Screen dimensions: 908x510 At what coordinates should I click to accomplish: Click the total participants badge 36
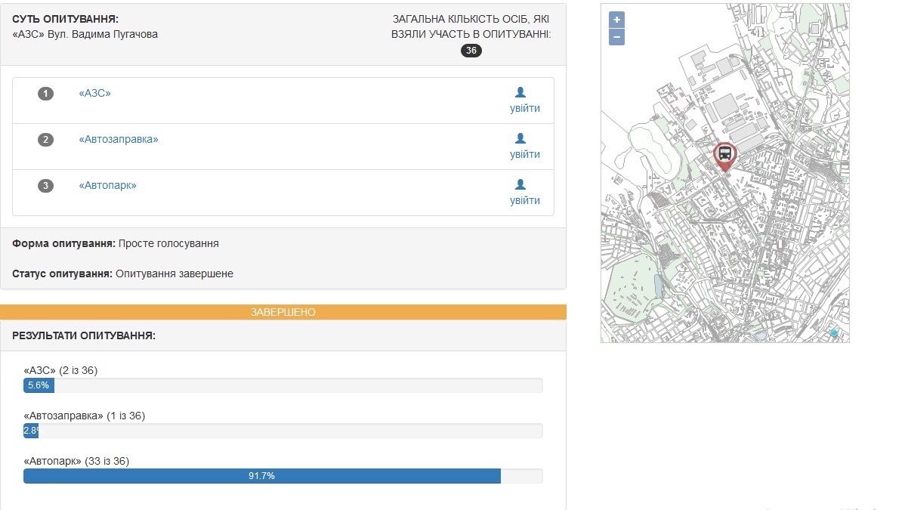click(471, 51)
